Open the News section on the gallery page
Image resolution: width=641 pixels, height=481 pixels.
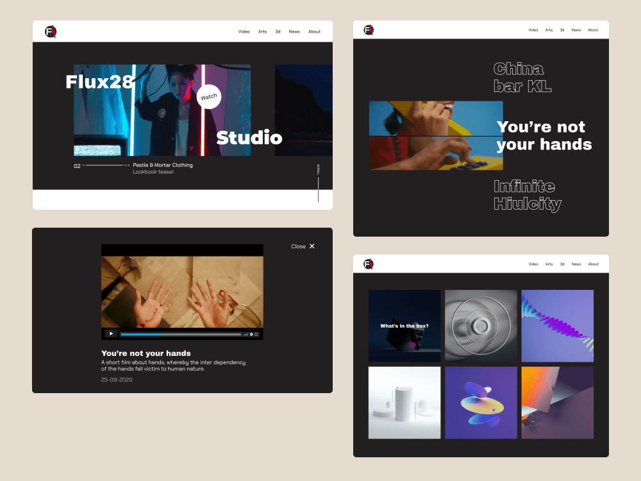[576, 264]
